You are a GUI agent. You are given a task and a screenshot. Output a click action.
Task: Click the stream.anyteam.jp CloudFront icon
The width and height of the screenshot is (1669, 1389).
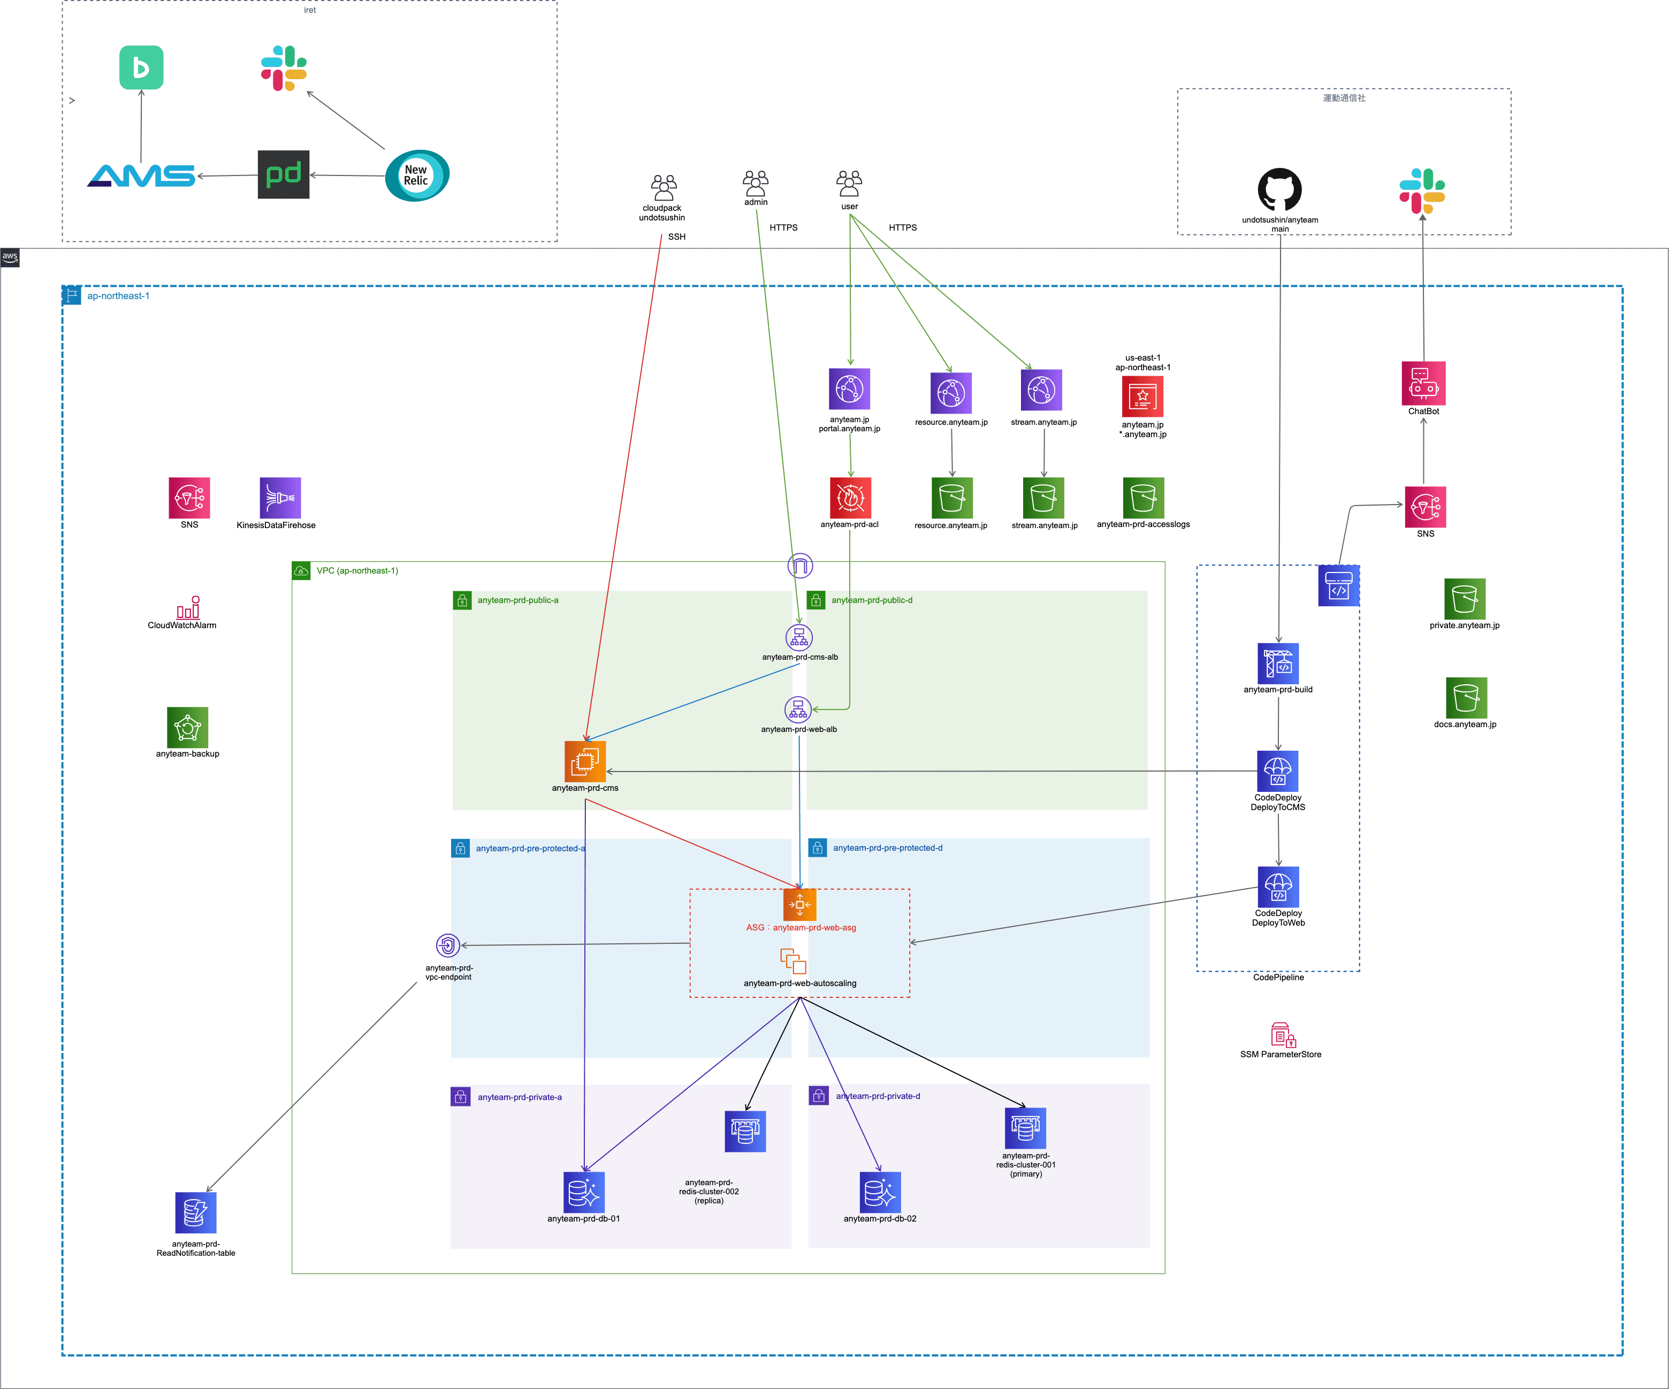[x=1042, y=390]
